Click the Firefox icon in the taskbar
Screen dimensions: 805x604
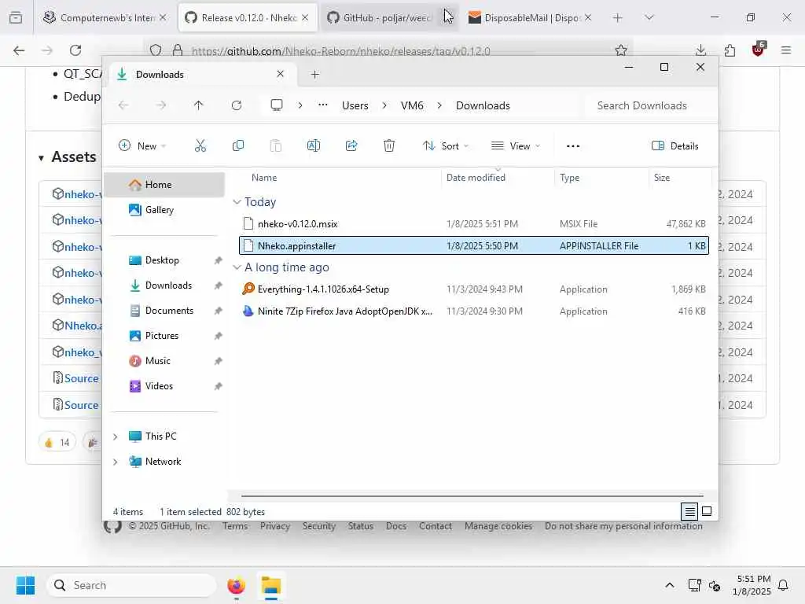pos(236,585)
